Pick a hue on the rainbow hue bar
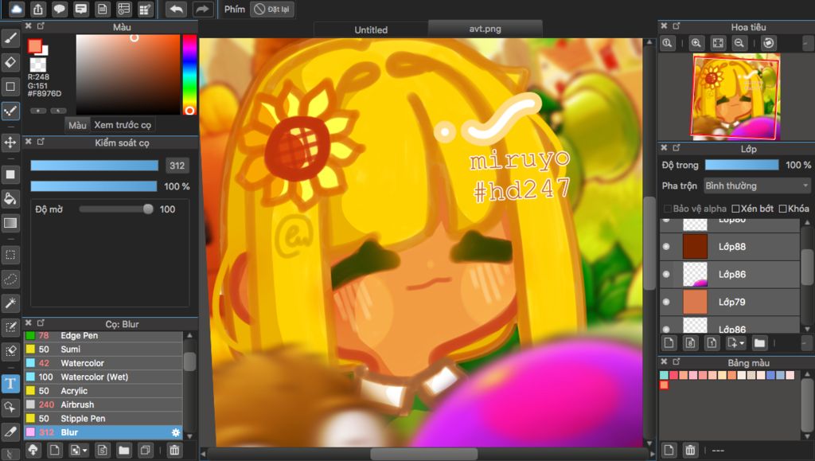The width and height of the screenshot is (815, 461). [x=189, y=74]
